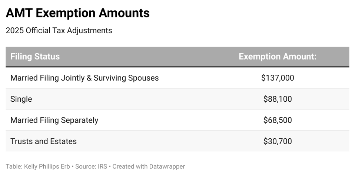Select the "Official Tax Adjustments" subtitle text

pyautogui.click(x=69, y=31)
